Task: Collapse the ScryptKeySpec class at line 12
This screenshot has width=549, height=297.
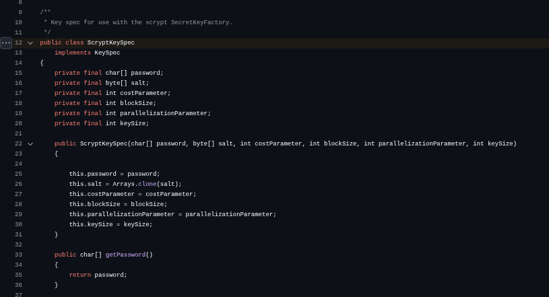Action: pos(30,42)
